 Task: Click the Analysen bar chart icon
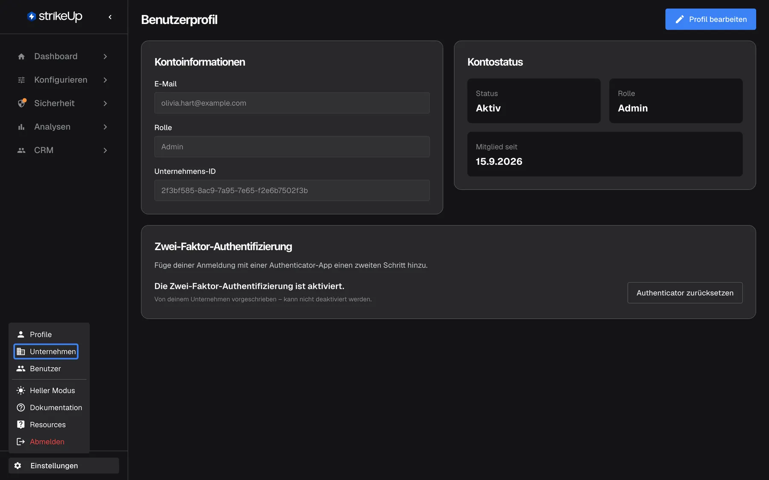[x=21, y=127]
